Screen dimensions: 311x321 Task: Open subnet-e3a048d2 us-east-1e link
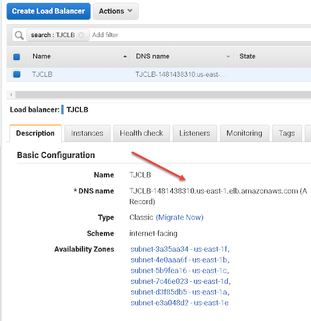coord(179,302)
